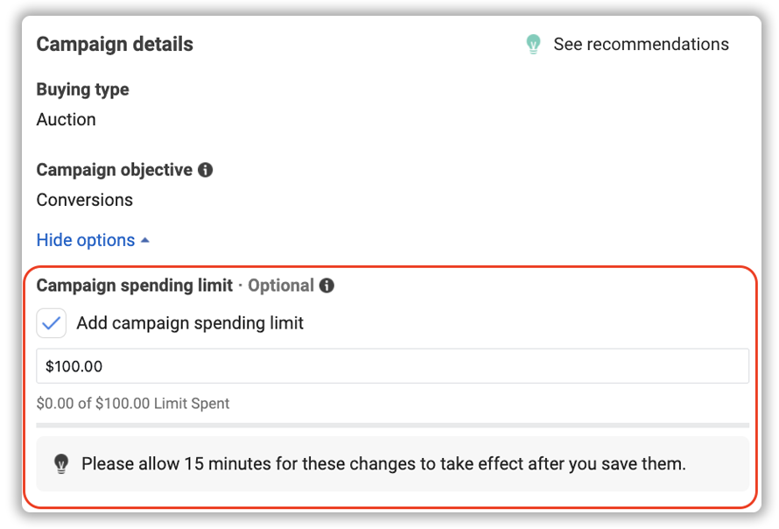Click the Optional label text

[x=281, y=286]
